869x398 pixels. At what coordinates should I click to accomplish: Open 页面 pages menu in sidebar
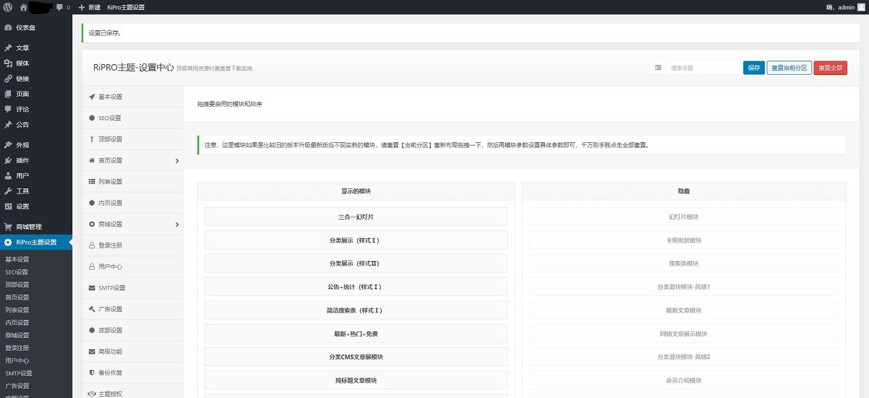click(36, 94)
